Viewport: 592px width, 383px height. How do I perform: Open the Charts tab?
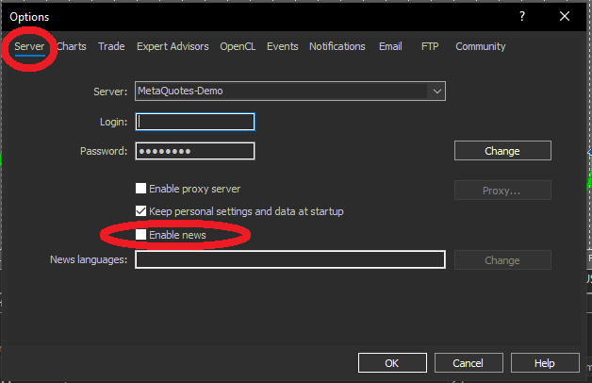pos(72,46)
